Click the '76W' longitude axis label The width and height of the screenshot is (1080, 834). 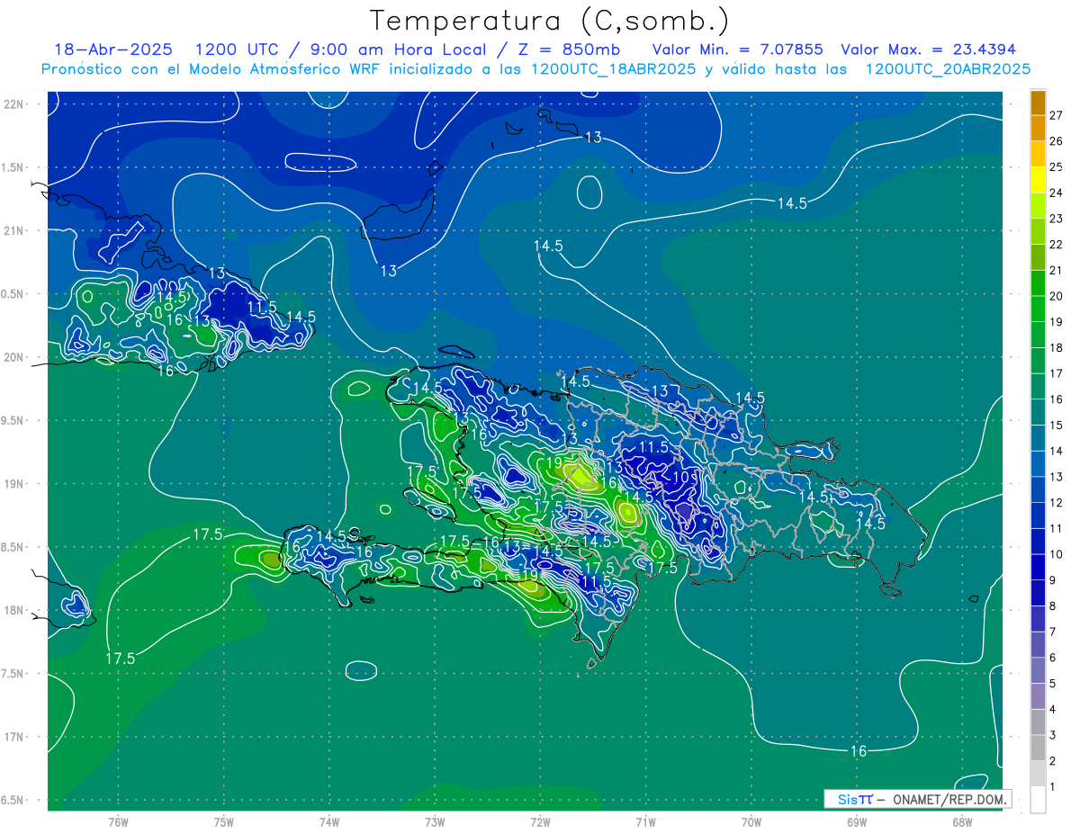[118, 821]
